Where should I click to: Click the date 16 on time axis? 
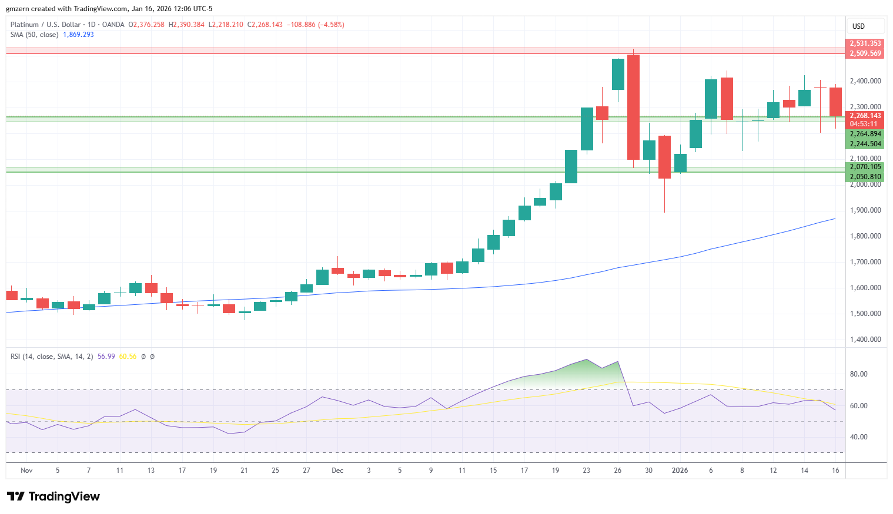[x=835, y=471]
